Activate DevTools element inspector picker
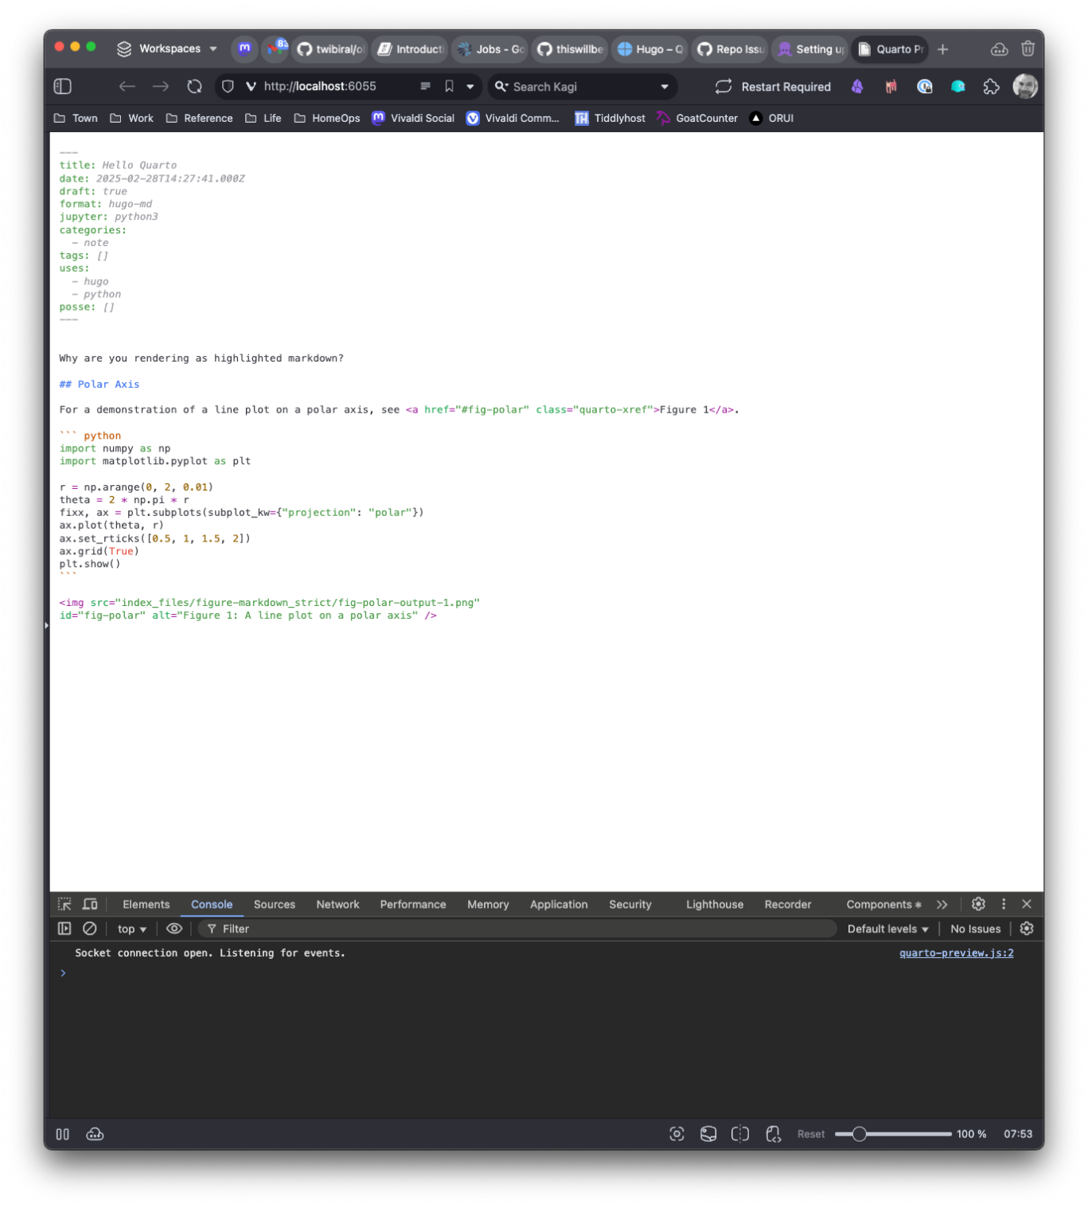The image size is (1088, 1208). point(64,905)
